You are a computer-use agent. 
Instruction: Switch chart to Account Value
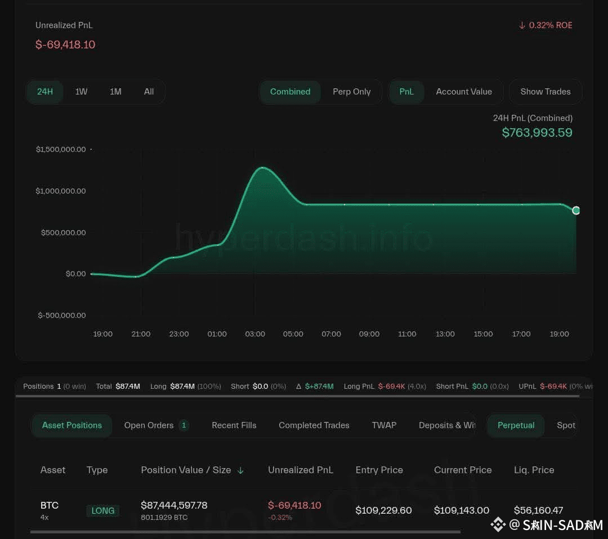(x=464, y=92)
